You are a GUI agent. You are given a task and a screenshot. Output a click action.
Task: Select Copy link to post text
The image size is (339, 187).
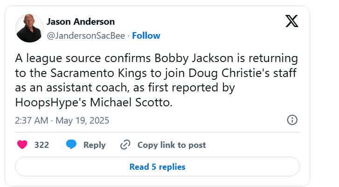tap(172, 145)
